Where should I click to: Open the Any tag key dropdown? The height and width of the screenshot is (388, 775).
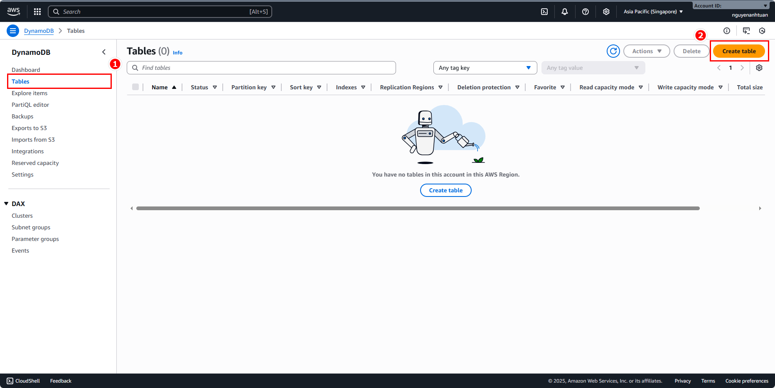(485, 68)
